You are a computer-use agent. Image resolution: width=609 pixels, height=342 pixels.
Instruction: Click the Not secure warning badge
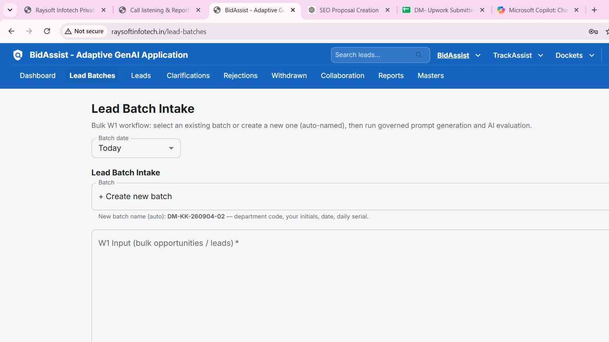[x=84, y=31]
